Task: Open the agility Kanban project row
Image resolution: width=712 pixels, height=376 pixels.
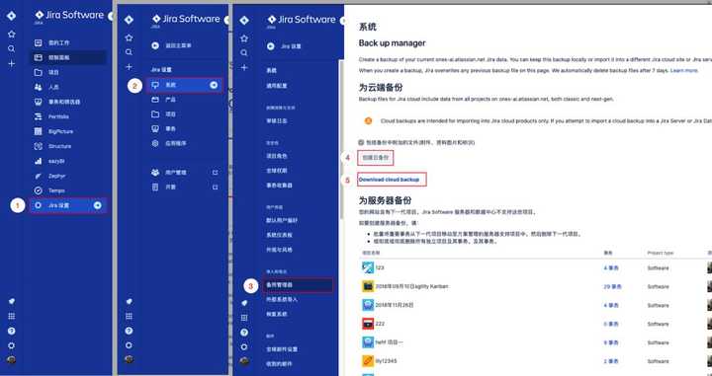Action: pyautogui.click(x=411, y=286)
